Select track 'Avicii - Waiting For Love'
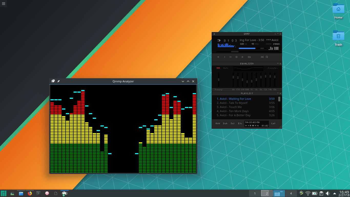Screen dimensions: 350x197 tap(245, 99)
